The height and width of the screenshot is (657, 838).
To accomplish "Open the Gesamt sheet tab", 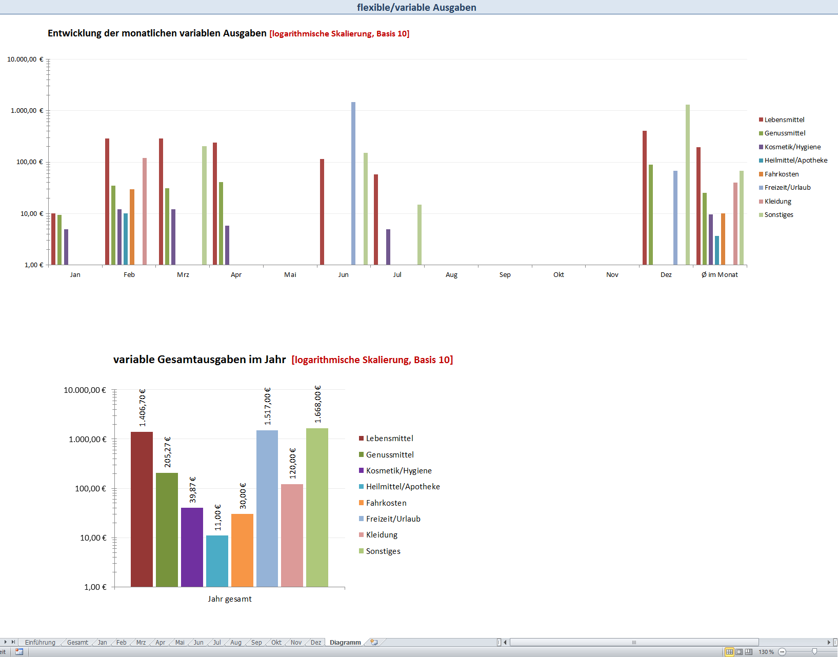I will [x=77, y=642].
